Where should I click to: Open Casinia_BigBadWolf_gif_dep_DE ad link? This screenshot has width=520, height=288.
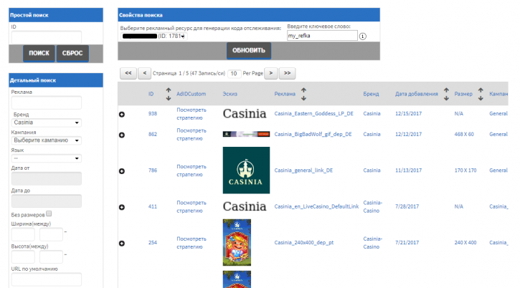(313, 134)
